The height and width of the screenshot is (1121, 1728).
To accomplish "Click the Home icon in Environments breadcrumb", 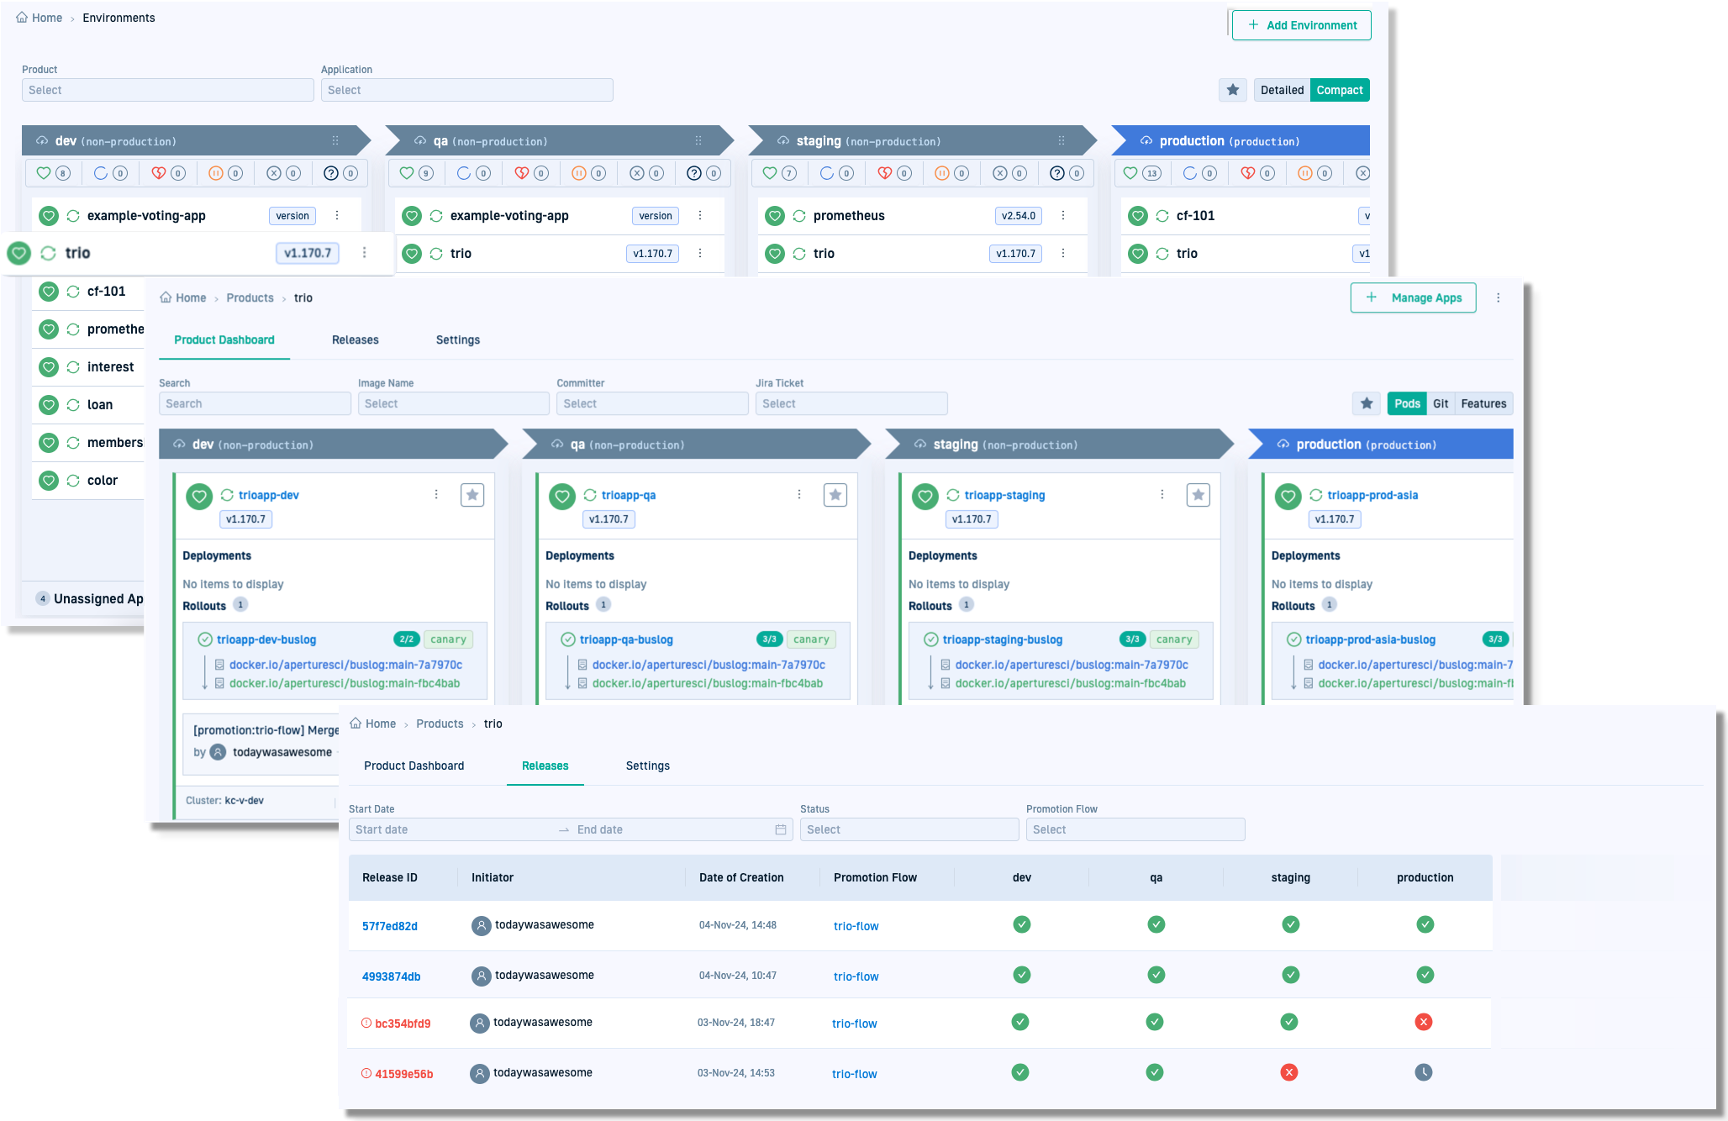I will click(23, 18).
